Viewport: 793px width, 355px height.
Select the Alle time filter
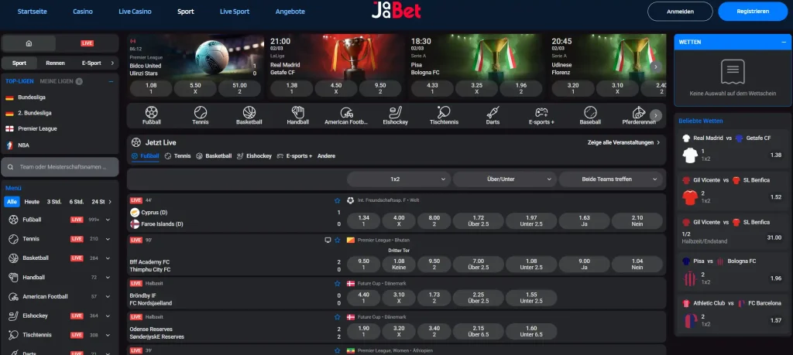tap(12, 202)
